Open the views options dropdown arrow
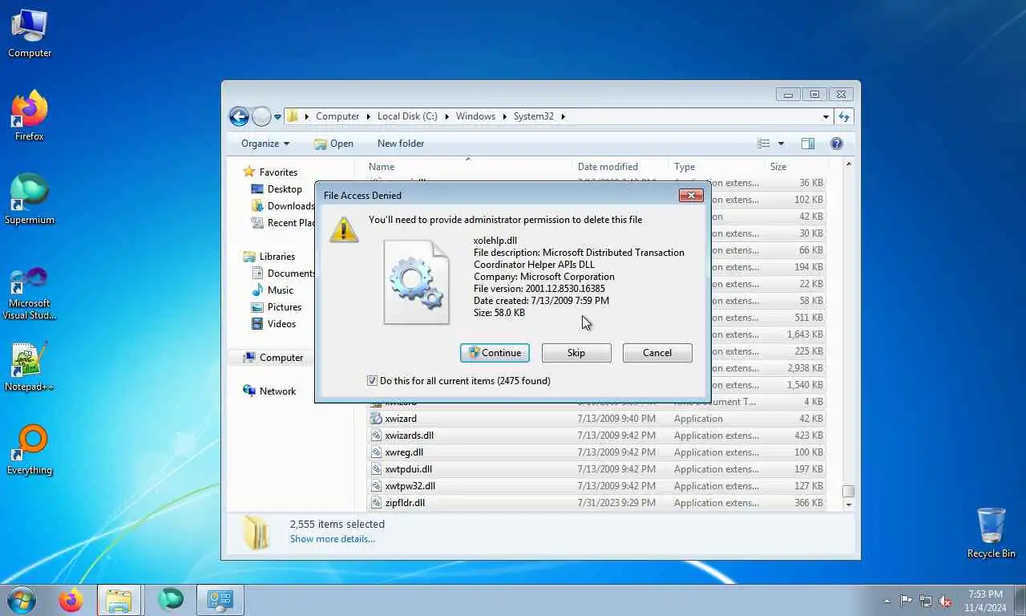1026x616 pixels. pos(781,144)
